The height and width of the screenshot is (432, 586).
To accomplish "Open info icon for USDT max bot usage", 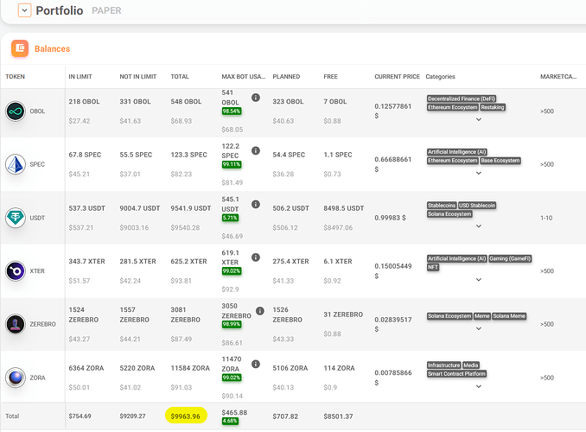I will pyautogui.click(x=256, y=204).
